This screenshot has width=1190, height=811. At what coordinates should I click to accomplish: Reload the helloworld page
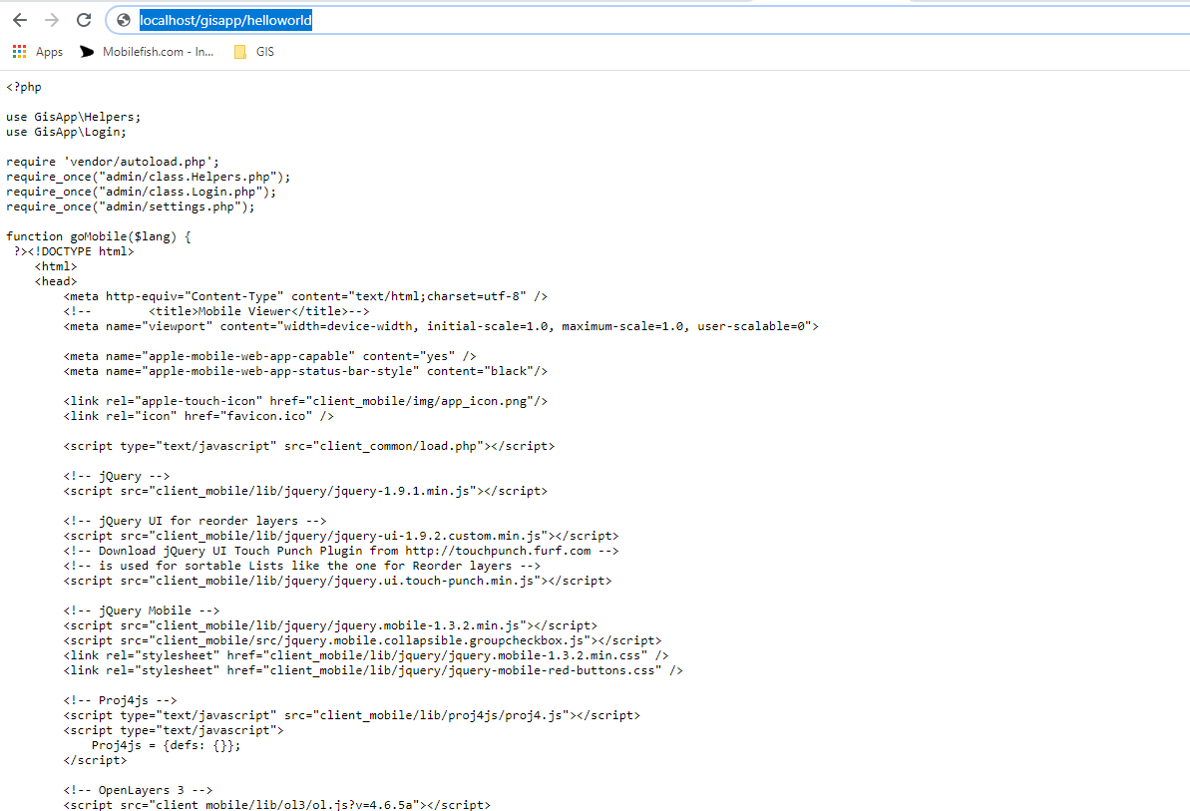tap(84, 19)
